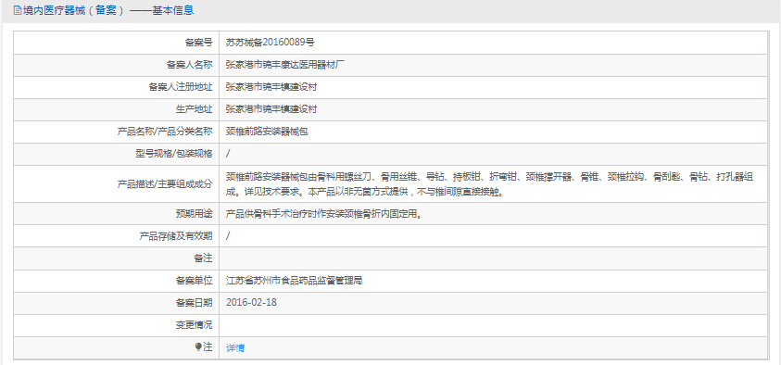Click the 备注 label
This screenshot has width=781, height=365.
[x=203, y=258]
